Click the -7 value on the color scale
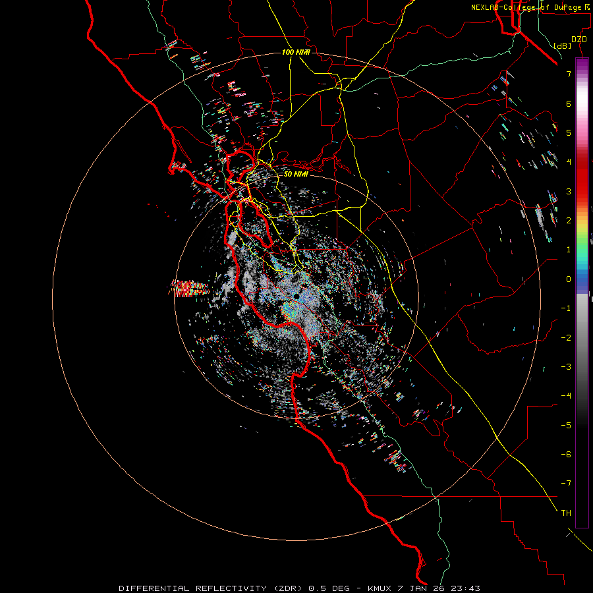This screenshot has height=593, width=593. click(566, 484)
